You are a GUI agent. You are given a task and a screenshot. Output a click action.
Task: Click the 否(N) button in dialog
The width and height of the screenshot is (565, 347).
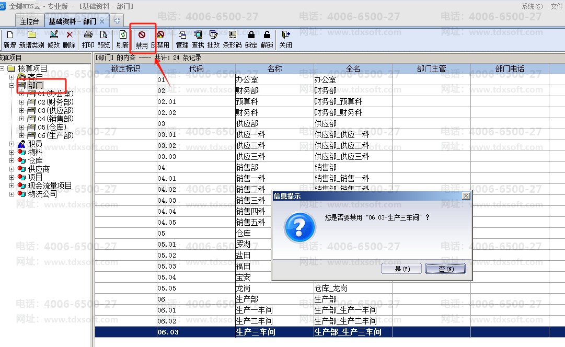445,269
